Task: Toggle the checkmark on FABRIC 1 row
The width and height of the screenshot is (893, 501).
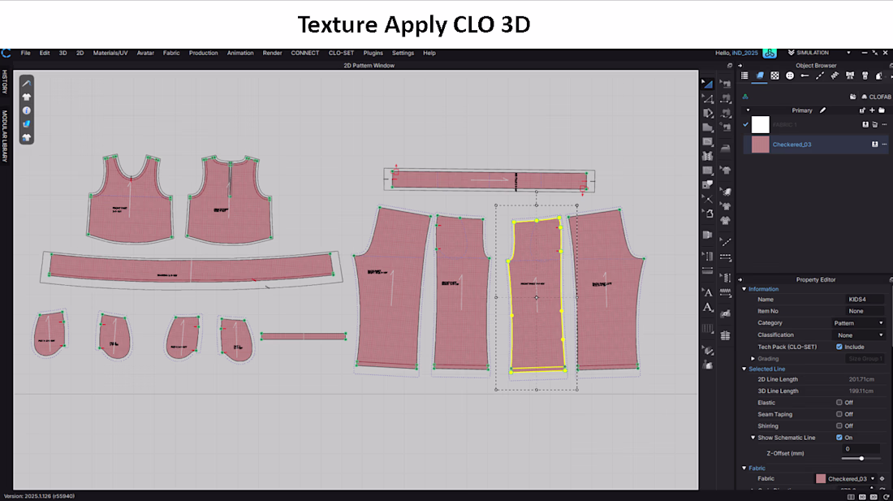Action: (745, 125)
